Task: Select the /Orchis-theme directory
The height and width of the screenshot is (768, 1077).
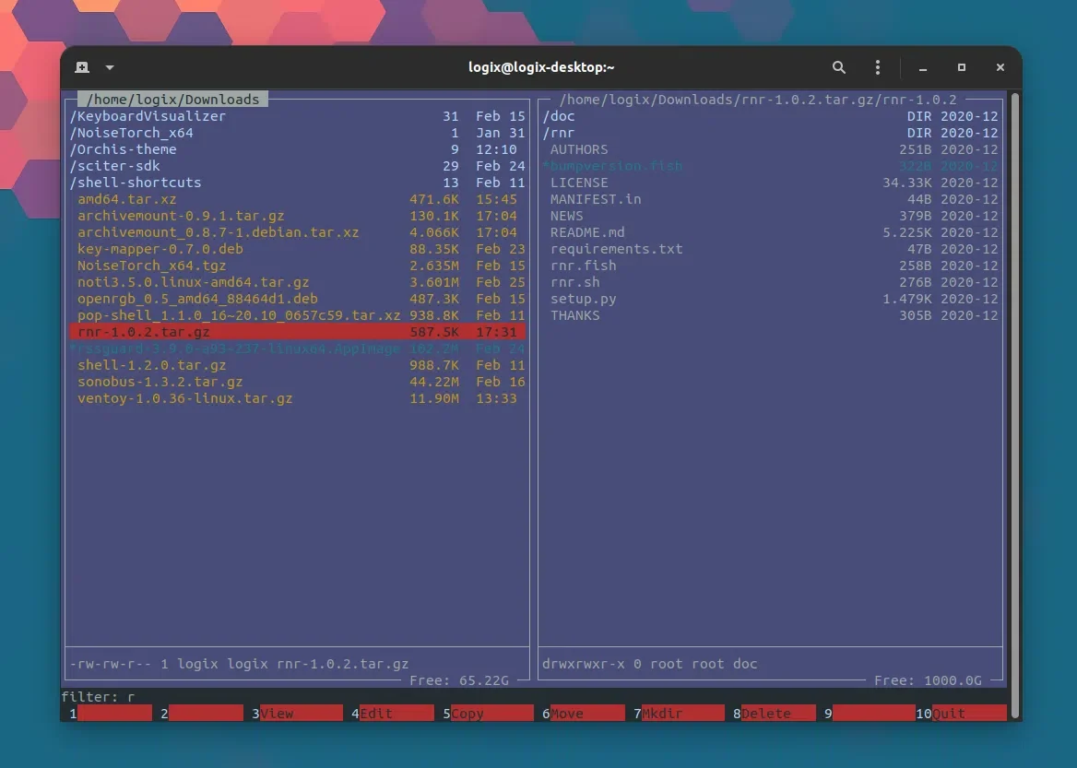Action: point(298,149)
